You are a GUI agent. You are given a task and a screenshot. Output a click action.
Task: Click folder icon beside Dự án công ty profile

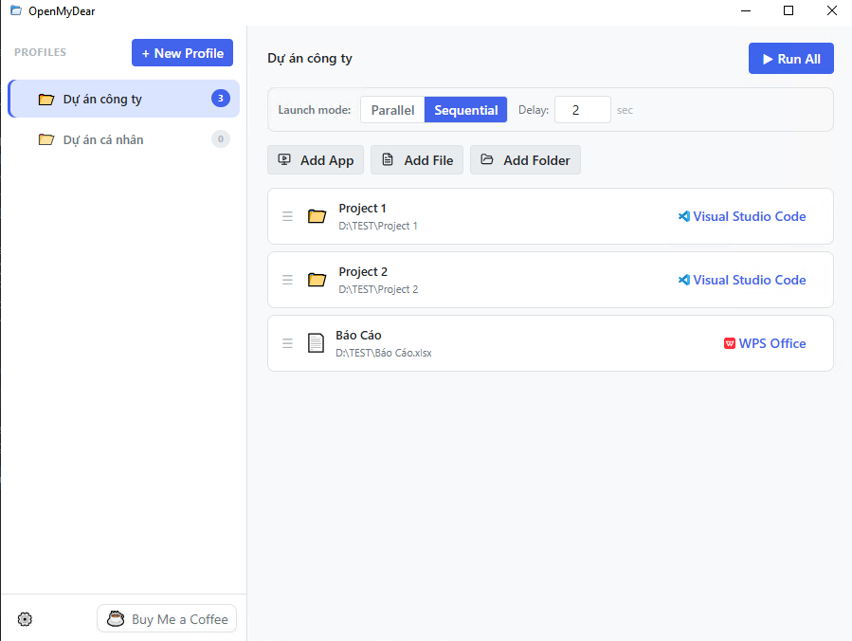tap(46, 99)
